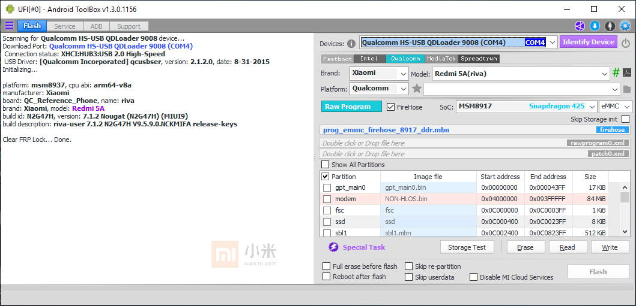
Task: Enable Full erase before flash
Action: pos(326,266)
